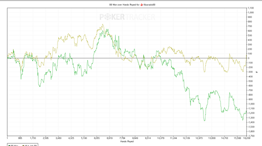
Task: Click x-axis tick label 13,838
Action: pos(212,138)
